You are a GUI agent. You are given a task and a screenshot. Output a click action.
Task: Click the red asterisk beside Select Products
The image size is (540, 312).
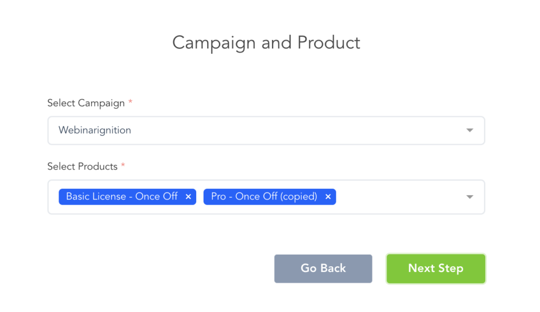[123, 165]
